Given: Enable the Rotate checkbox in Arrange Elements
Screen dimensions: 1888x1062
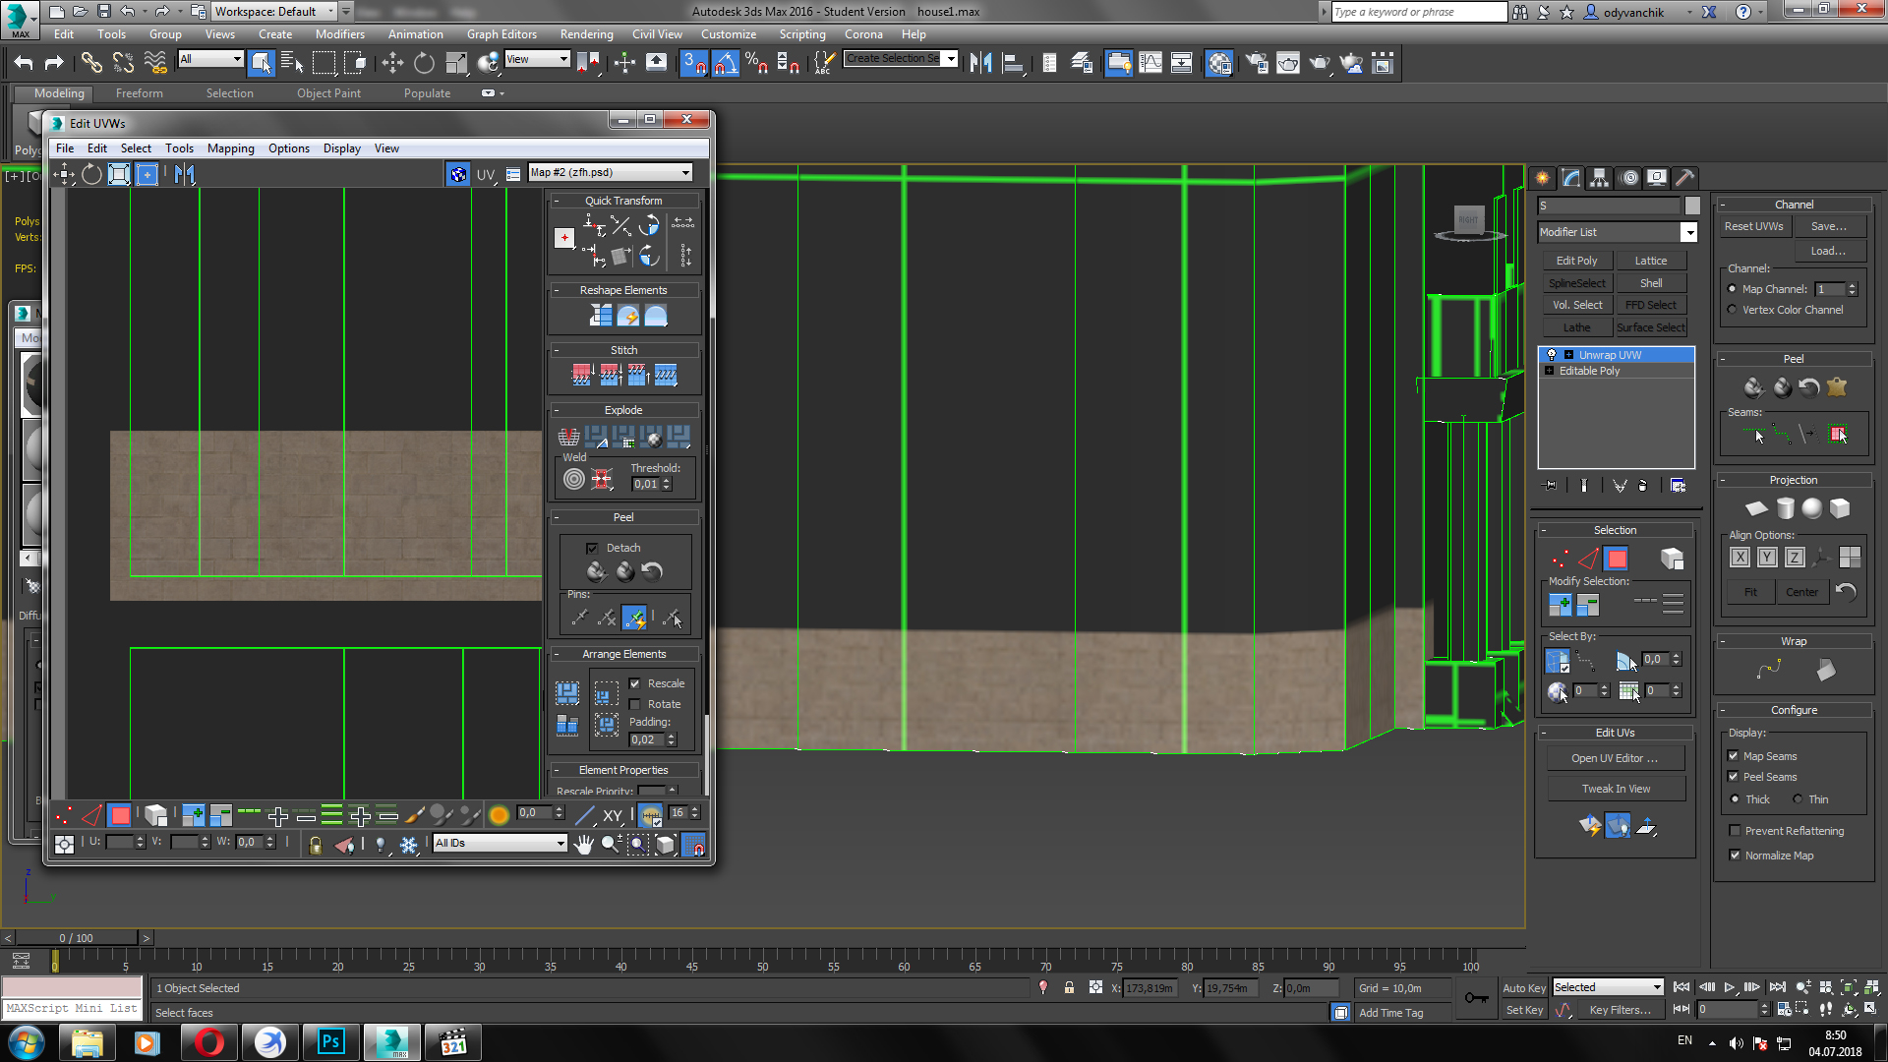Looking at the screenshot, I should pyautogui.click(x=635, y=704).
